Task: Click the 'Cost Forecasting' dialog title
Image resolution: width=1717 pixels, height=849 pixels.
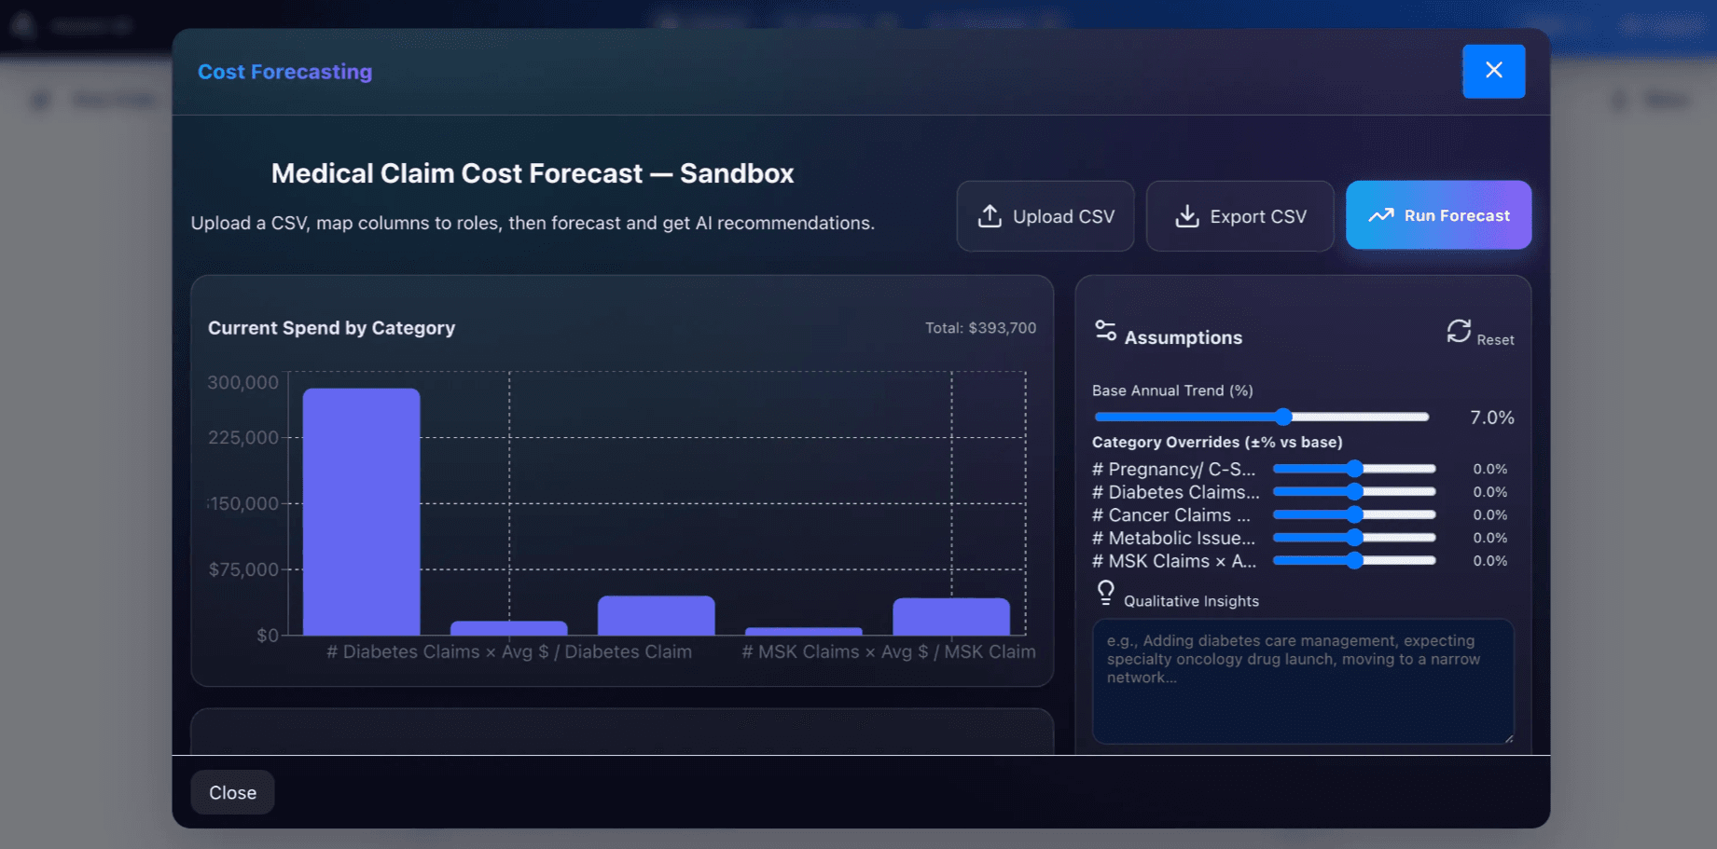Action: pyautogui.click(x=284, y=72)
